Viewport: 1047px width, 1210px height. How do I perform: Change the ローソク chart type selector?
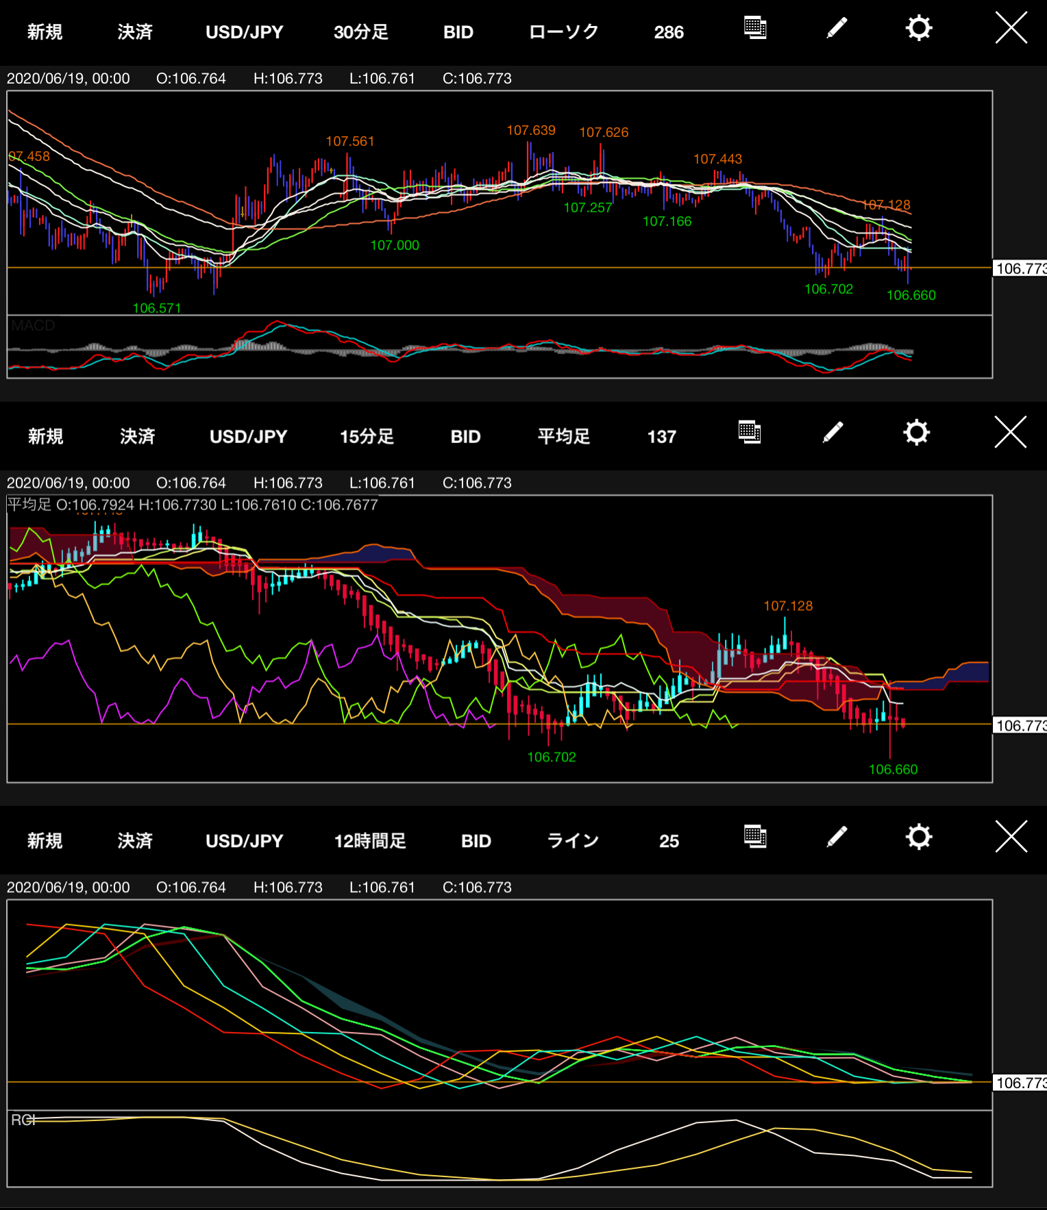tap(563, 32)
